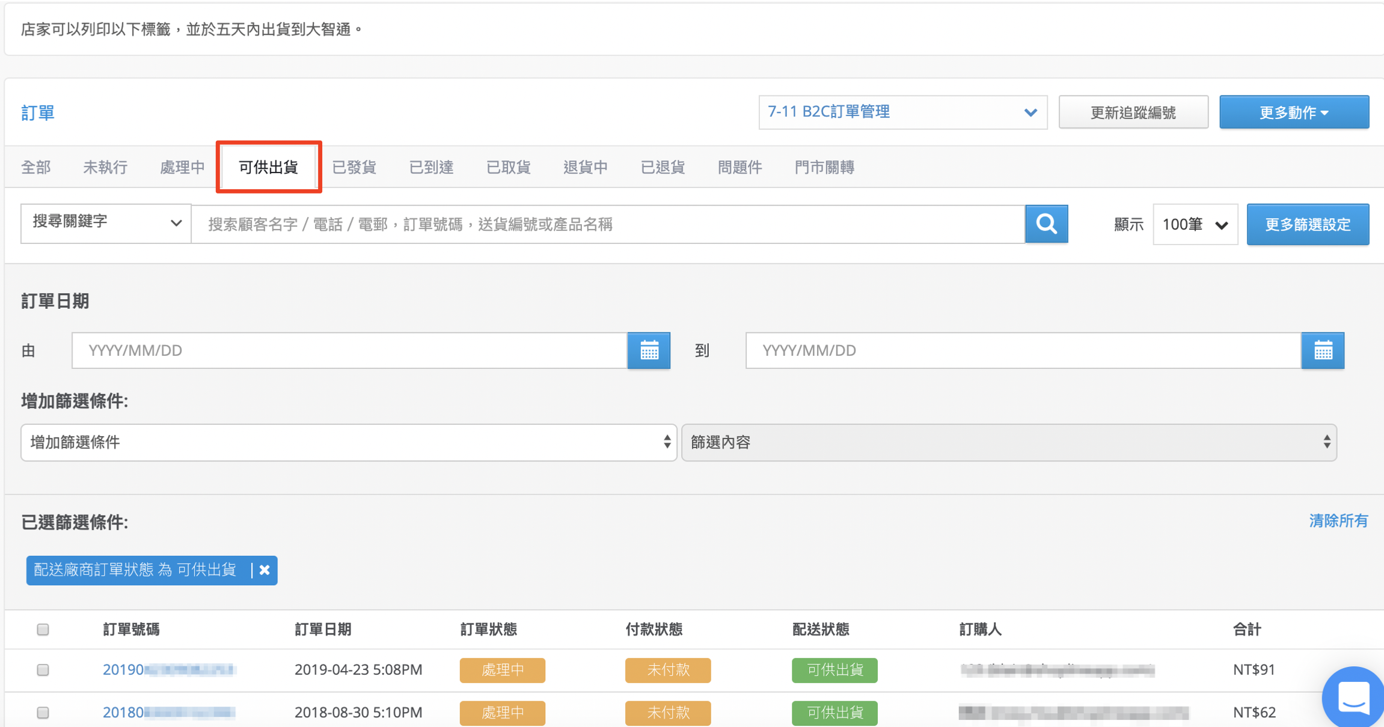Switch to the 已發貨 tab
The width and height of the screenshot is (1384, 727).
tap(354, 167)
